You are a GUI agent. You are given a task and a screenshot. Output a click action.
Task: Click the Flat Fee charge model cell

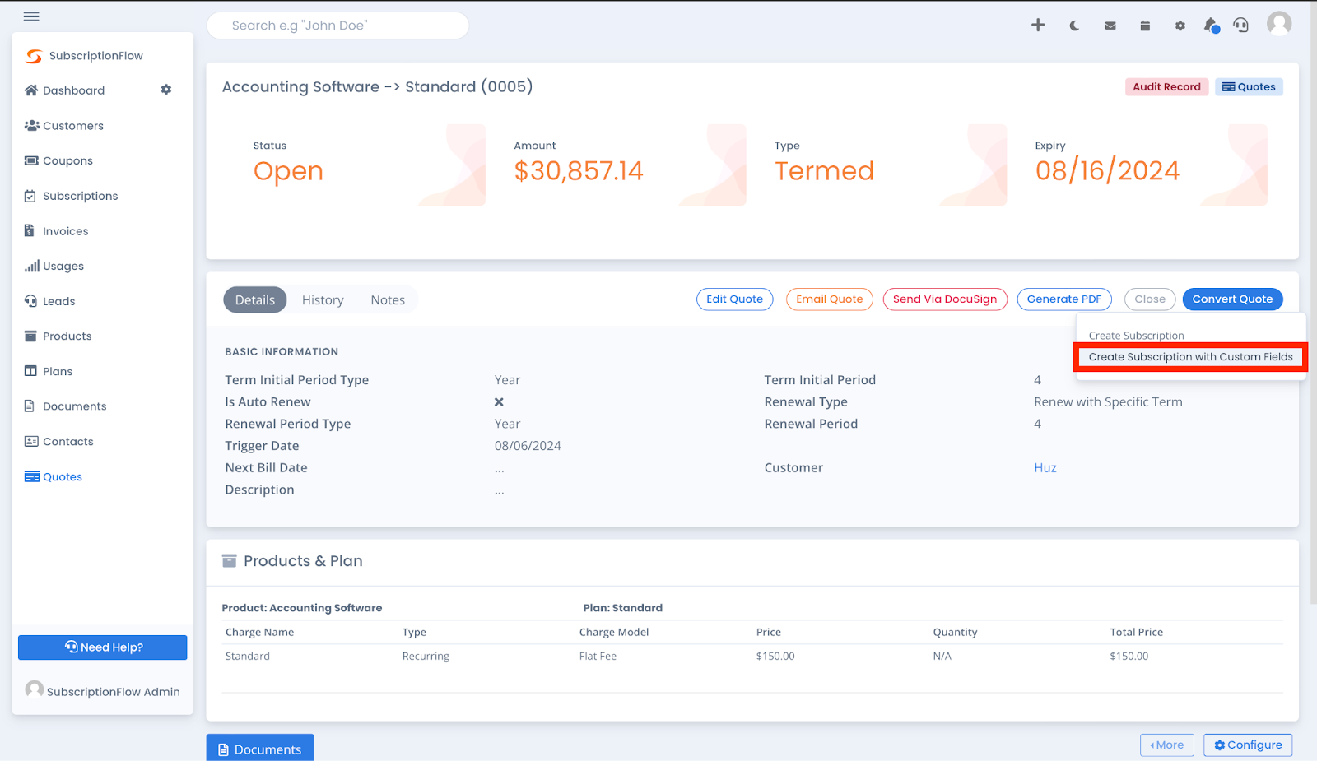[x=598, y=657]
